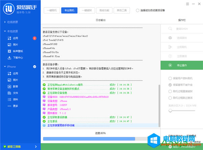This screenshot has height=150, width=203.
Task: Click the 版本型号 log row
Action: 55,105
